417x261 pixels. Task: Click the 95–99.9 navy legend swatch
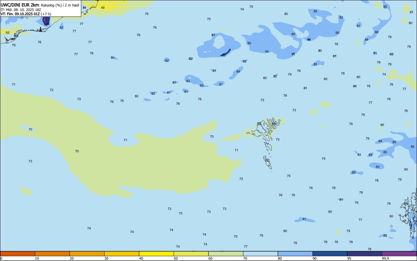[x=365, y=254]
